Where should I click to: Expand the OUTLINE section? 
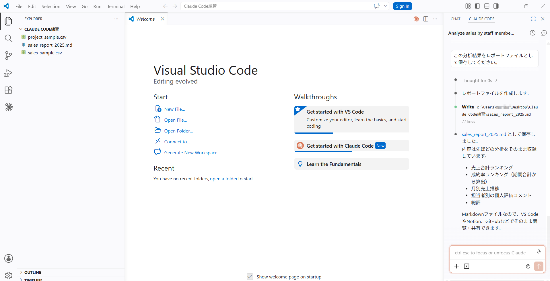click(21, 272)
